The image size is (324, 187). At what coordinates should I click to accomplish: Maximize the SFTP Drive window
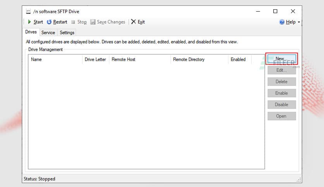(x=275, y=11)
